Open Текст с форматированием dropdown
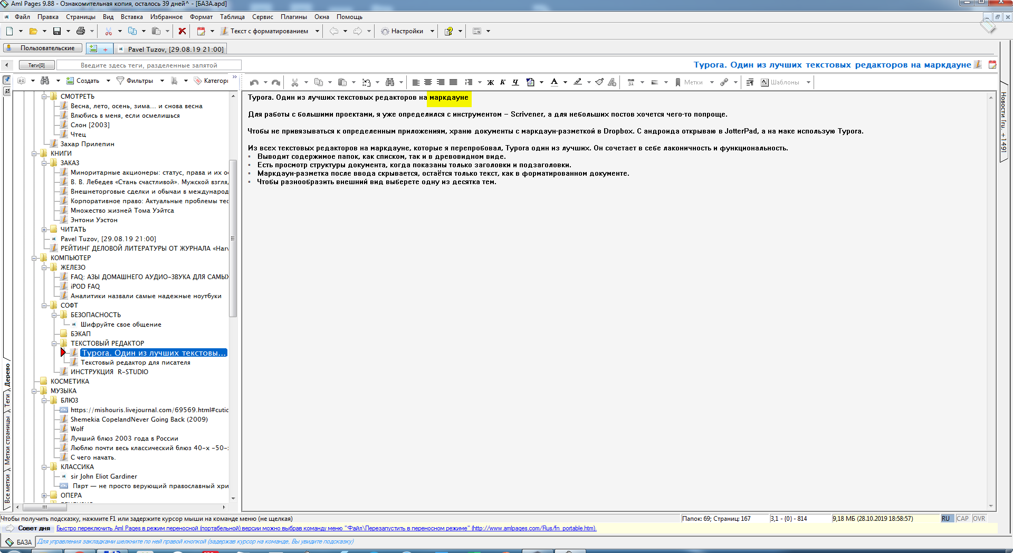1013x553 pixels. pyautogui.click(x=317, y=31)
